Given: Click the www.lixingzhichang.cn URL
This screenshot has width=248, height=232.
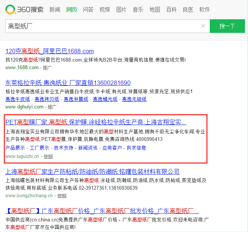Looking at the screenshot, I should 29,196.
